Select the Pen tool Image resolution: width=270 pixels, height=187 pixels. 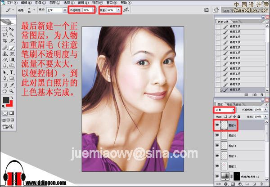coord(5,78)
